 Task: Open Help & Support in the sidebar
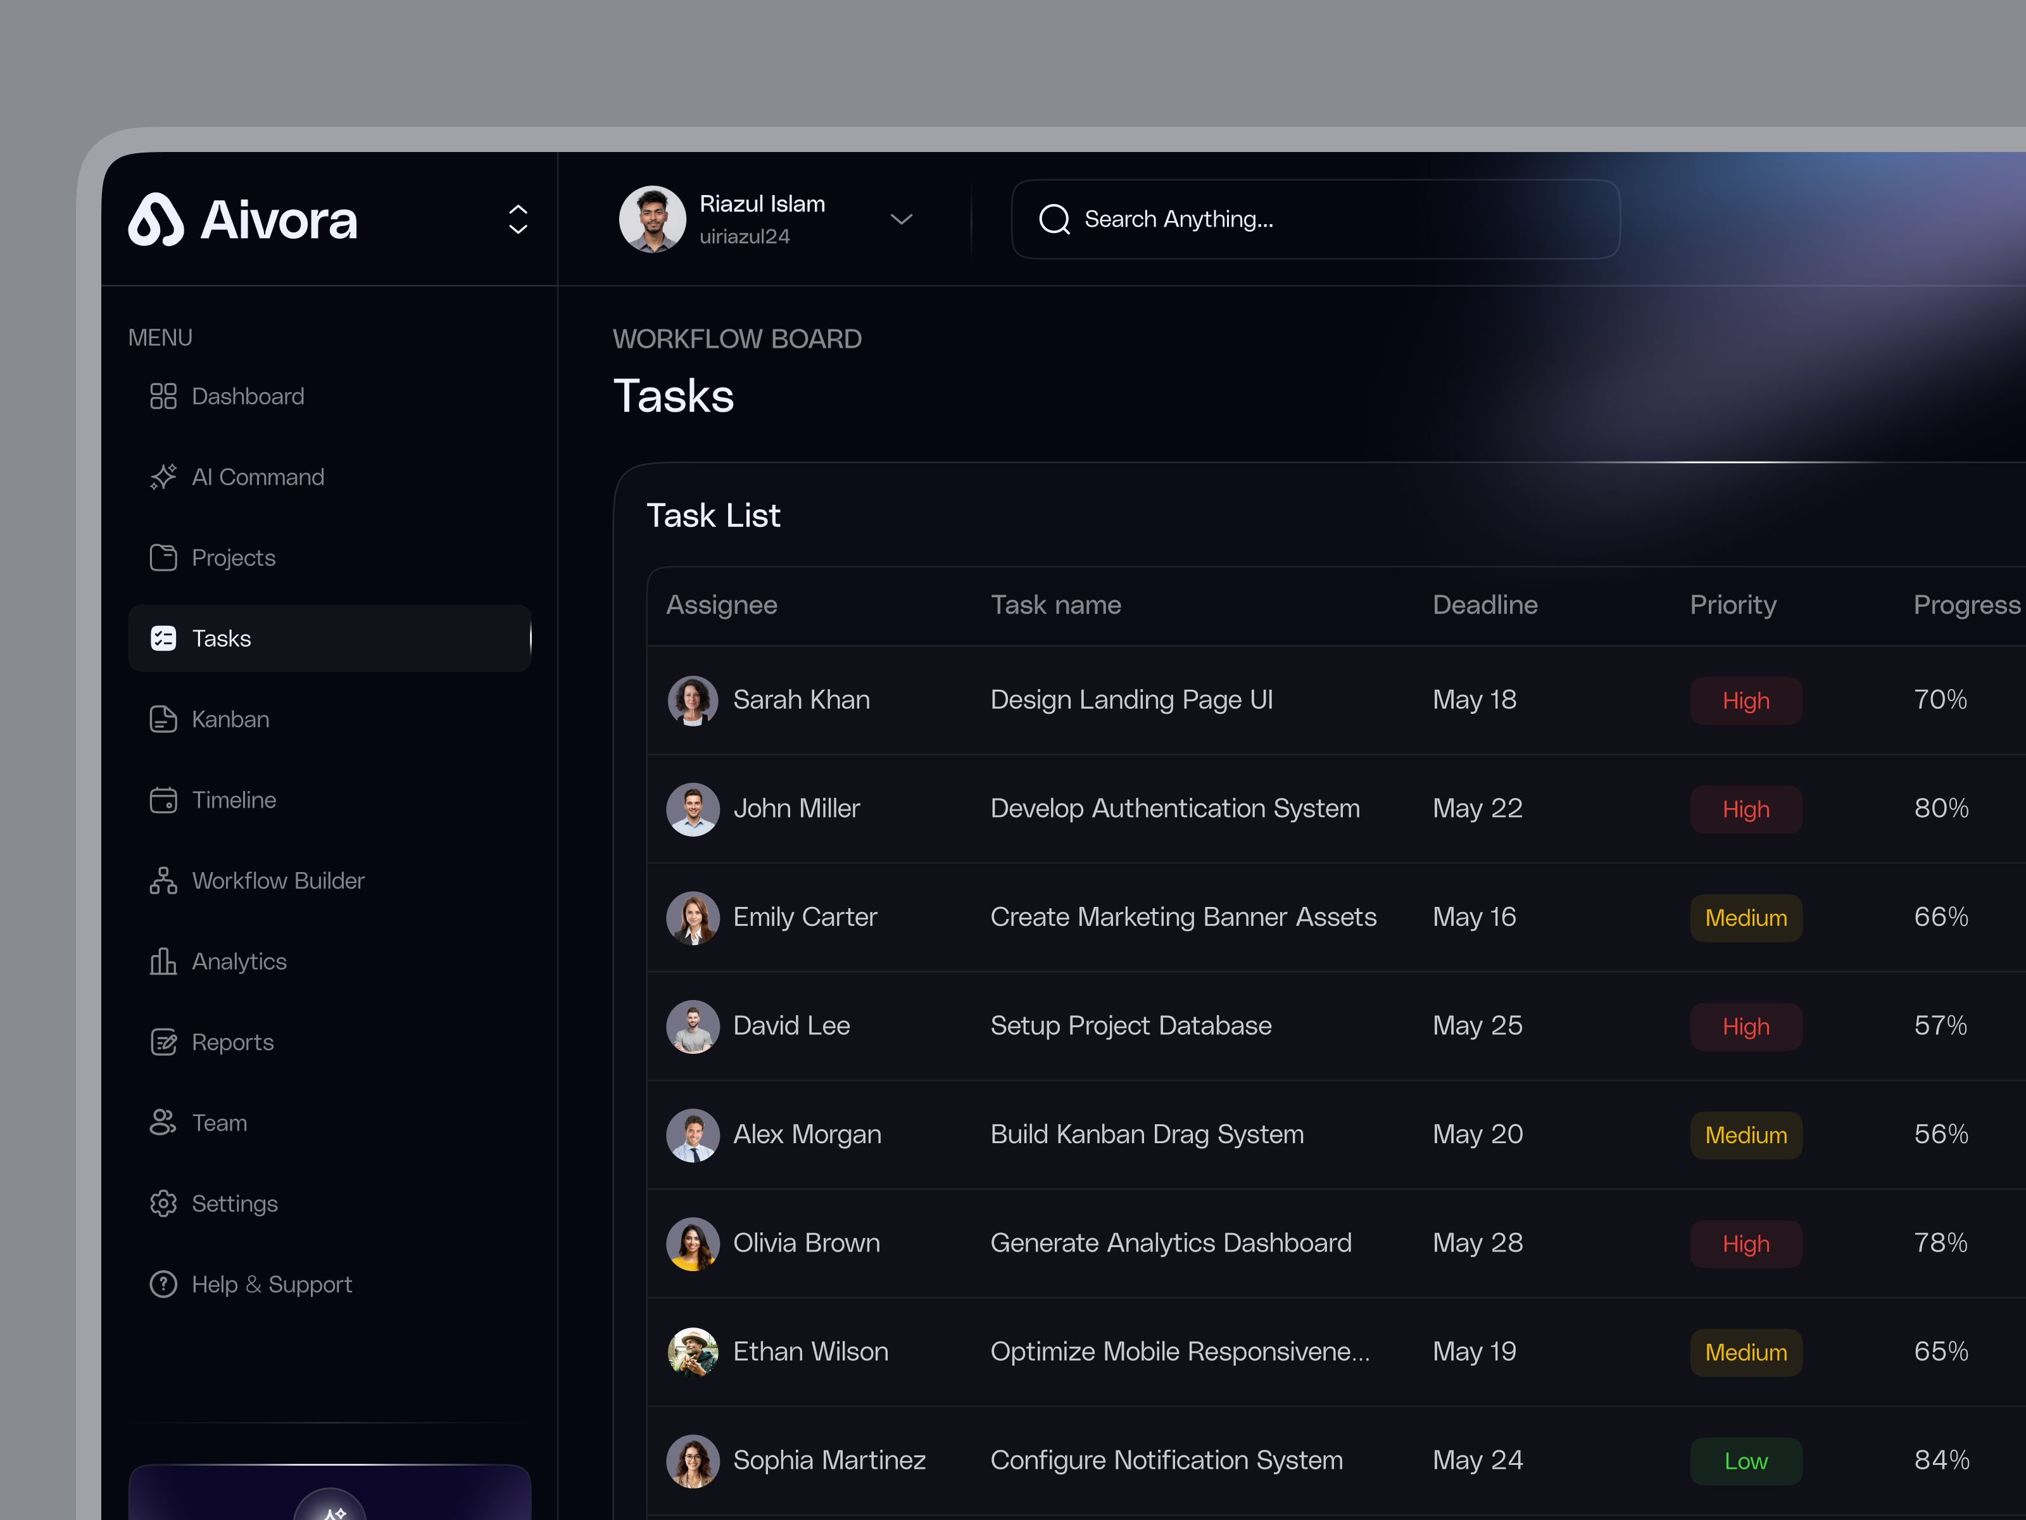click(x=330, y=1284)
